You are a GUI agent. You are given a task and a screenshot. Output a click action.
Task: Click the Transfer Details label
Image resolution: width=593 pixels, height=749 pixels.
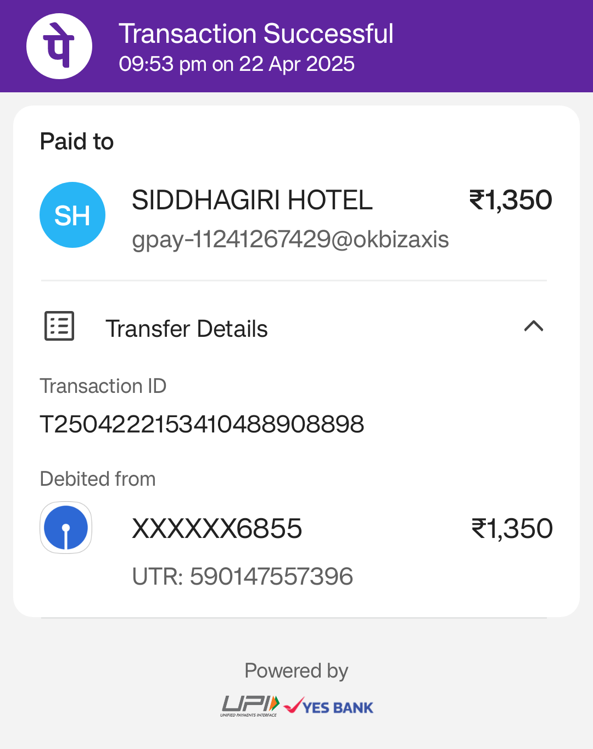(187, 329)
